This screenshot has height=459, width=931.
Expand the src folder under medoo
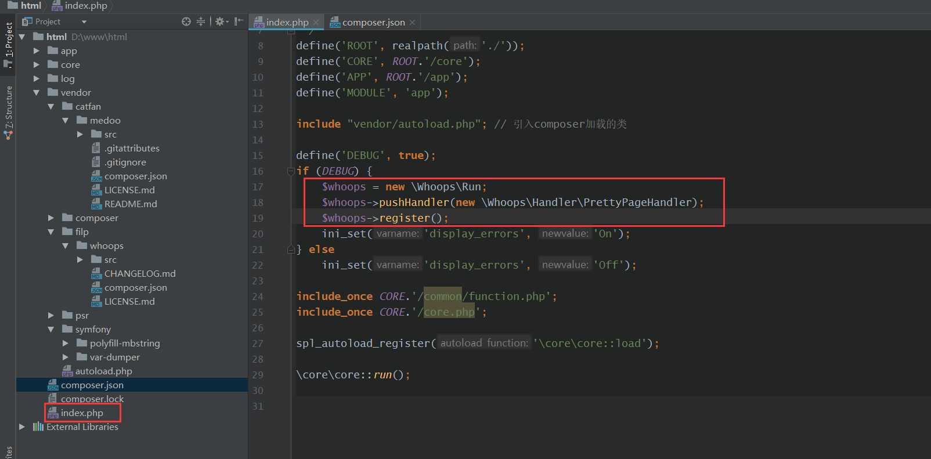click(x=80, y=134)
